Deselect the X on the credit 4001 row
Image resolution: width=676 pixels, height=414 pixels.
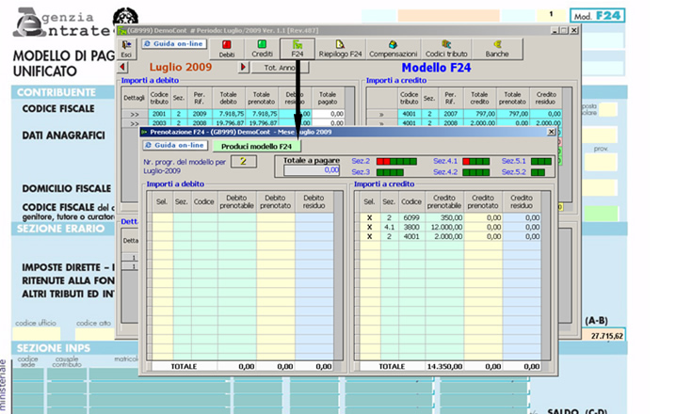[369, 236]
